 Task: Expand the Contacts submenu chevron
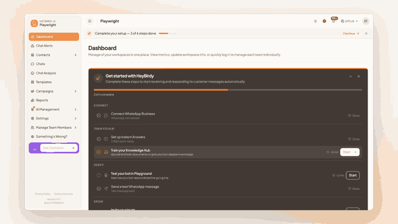tap(76, 55)
